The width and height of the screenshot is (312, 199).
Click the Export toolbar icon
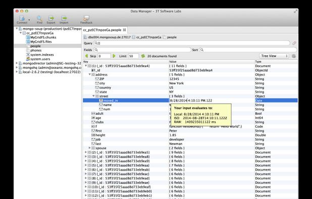(x=51, y=20)
